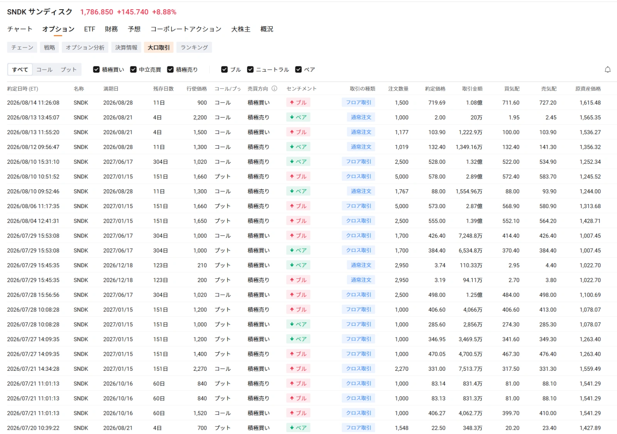617x434 pixels.
Task: Click the 2026/08/04 12:41:31 timestamp
Action: [33, 221]
